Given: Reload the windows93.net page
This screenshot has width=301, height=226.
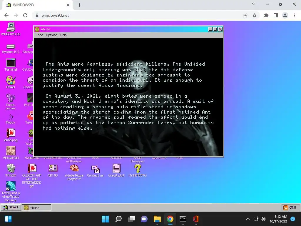Looking at the screenshot, I should tap(25, 15).
